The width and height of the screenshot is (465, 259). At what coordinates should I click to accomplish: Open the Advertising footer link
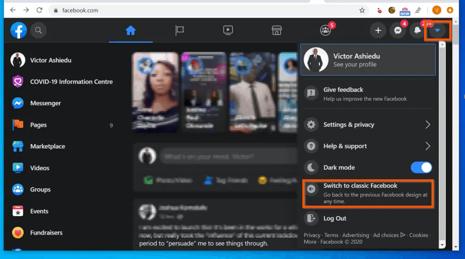point(356,235)
